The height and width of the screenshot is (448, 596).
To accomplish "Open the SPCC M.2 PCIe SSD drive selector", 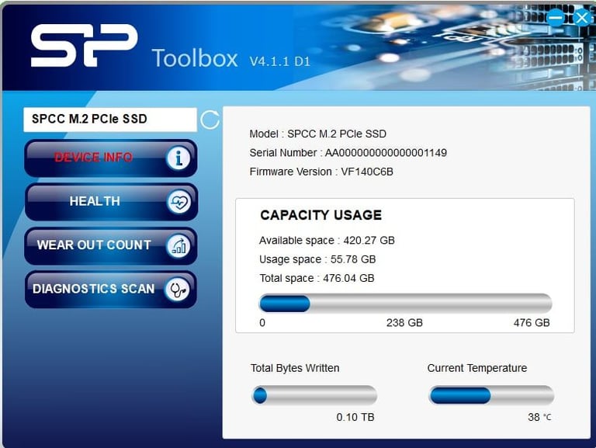I will tap(110, 120).
